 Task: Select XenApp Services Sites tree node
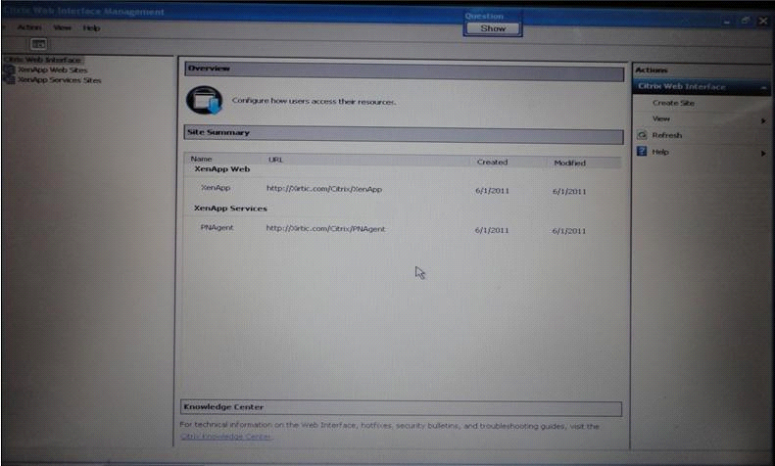click(x=60, y=80)
